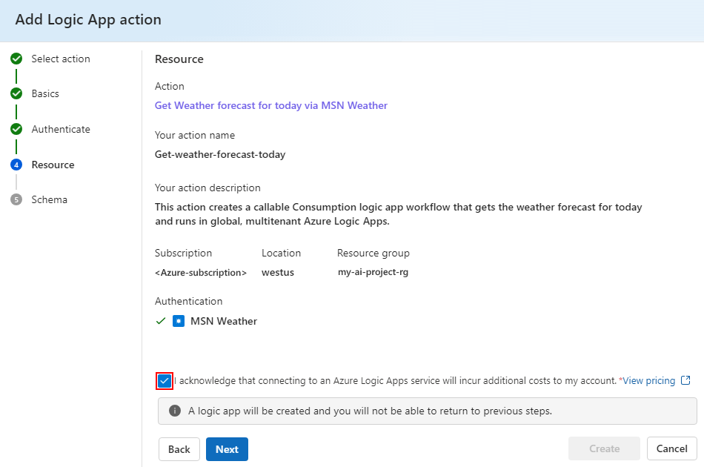Click the Cancel button
Image resolution: width=704 pixels, height=467 pixels.
point(671,448)
